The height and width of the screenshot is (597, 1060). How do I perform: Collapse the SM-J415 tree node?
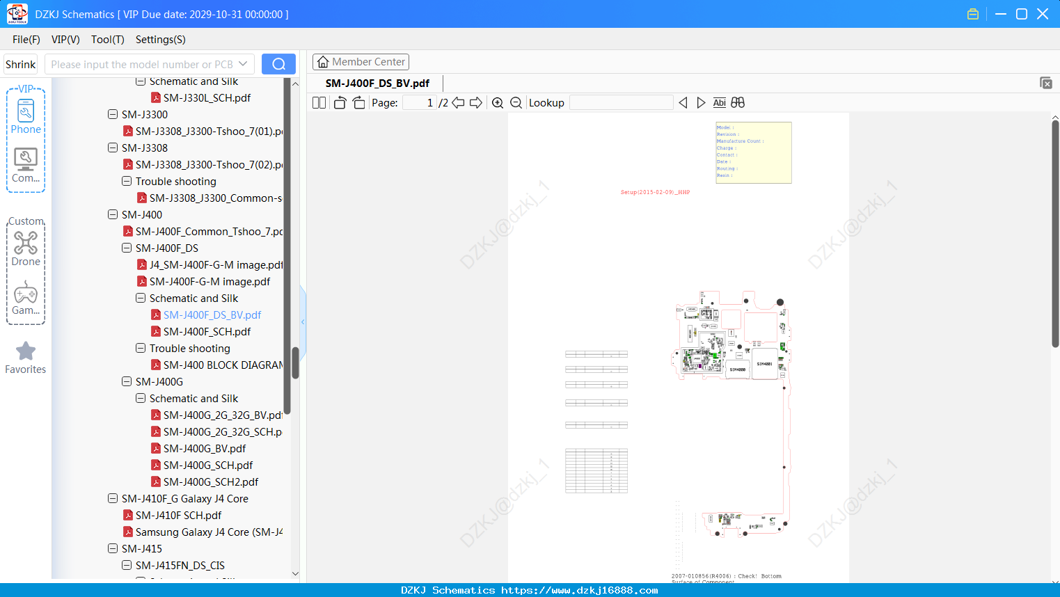coord(113,549)
